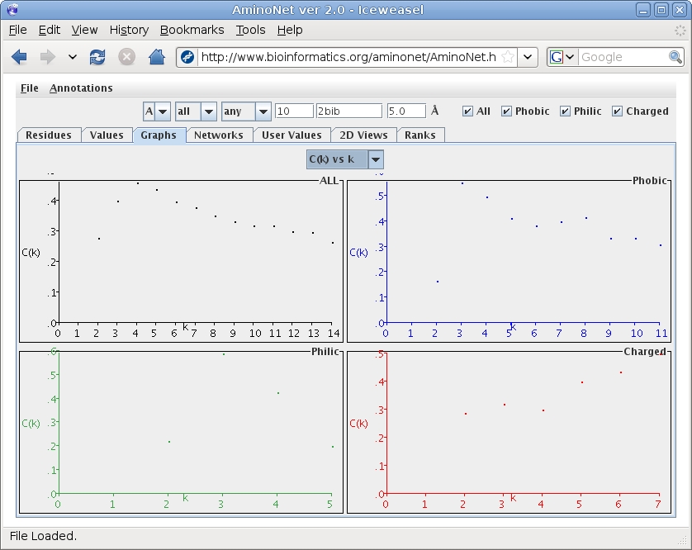The image size is (692, 550).
Task: Open the Annotations menu
Action: tap(81, 88)
